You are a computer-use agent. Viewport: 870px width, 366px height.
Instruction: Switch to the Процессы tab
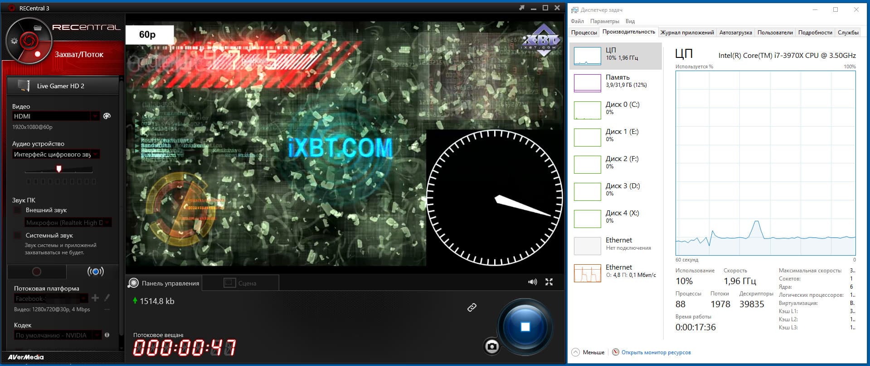click(x=584, y=33)
